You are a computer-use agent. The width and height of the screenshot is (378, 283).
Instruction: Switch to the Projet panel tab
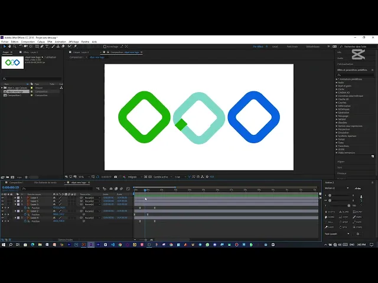pos(6,52)
